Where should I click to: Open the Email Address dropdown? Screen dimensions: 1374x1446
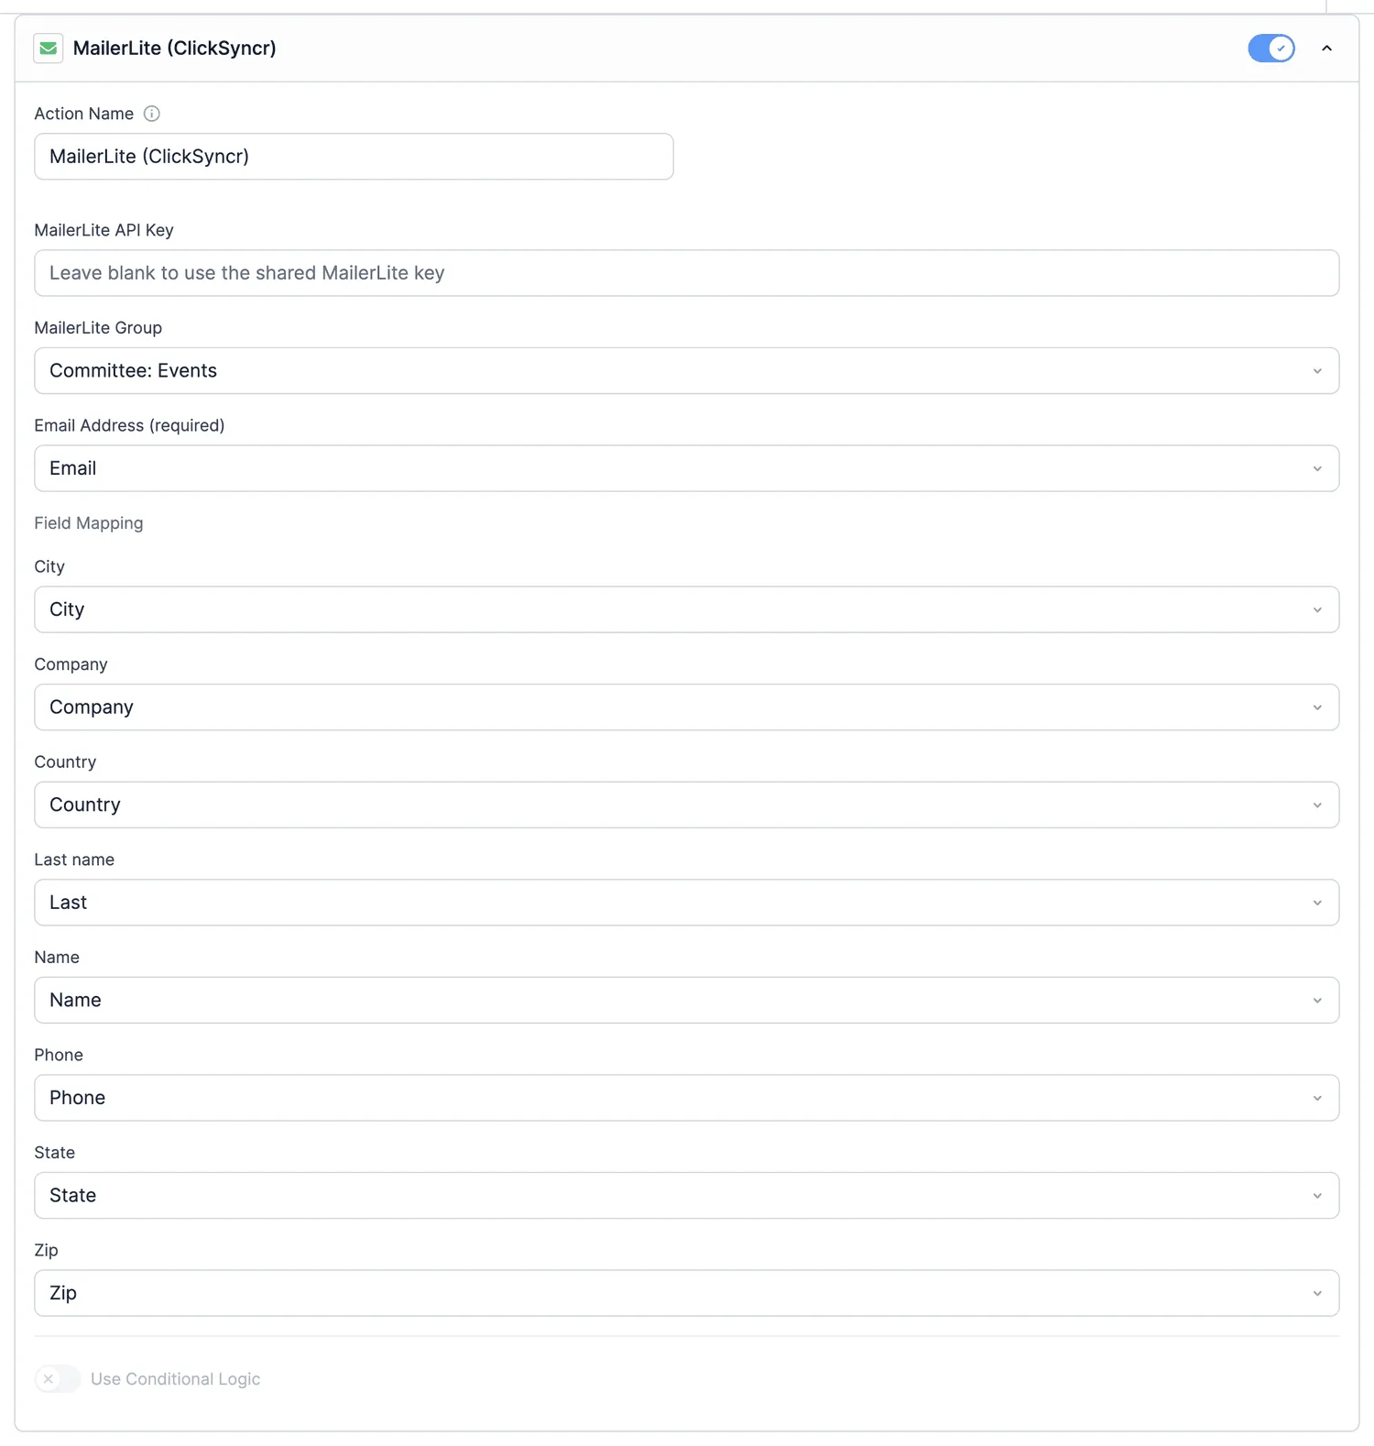(687, 468)
